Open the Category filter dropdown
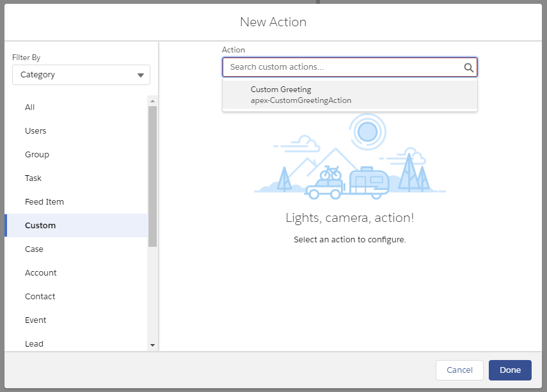The width and height of the screenshot is (547, 392). [81, 75]
